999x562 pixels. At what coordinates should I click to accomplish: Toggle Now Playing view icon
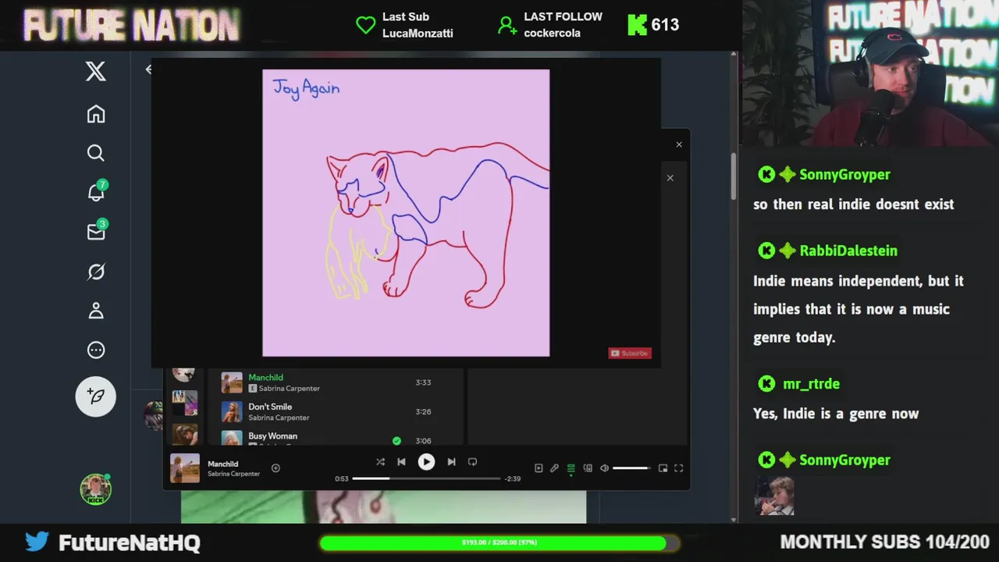539,468
